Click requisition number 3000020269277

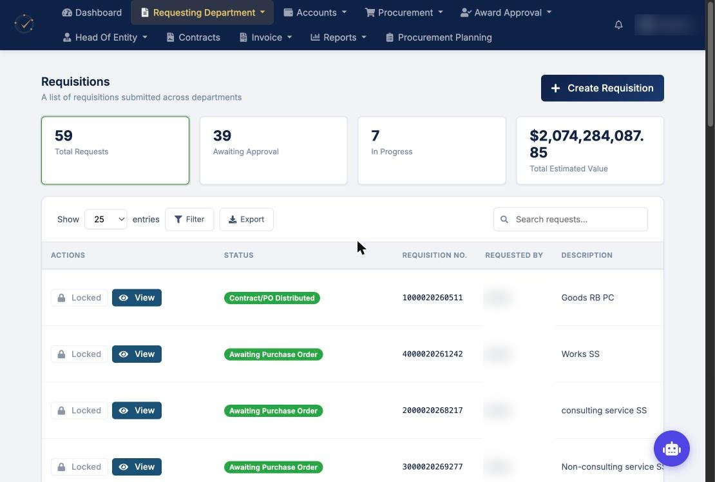coord(432,467)
